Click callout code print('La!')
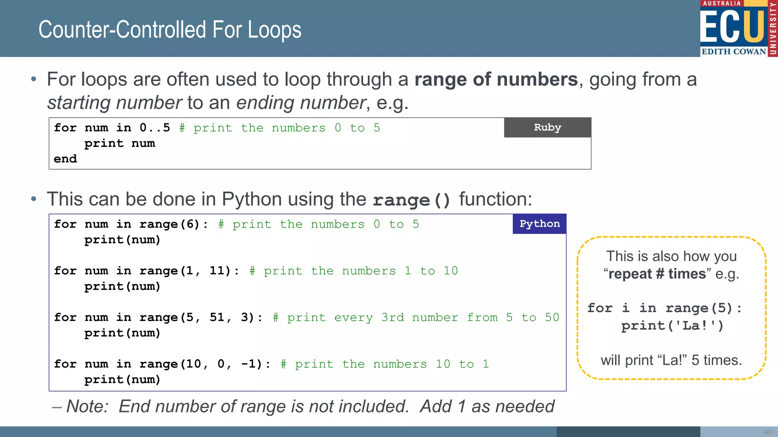This screenshot has height=437, width=778. tap(672, 325)
